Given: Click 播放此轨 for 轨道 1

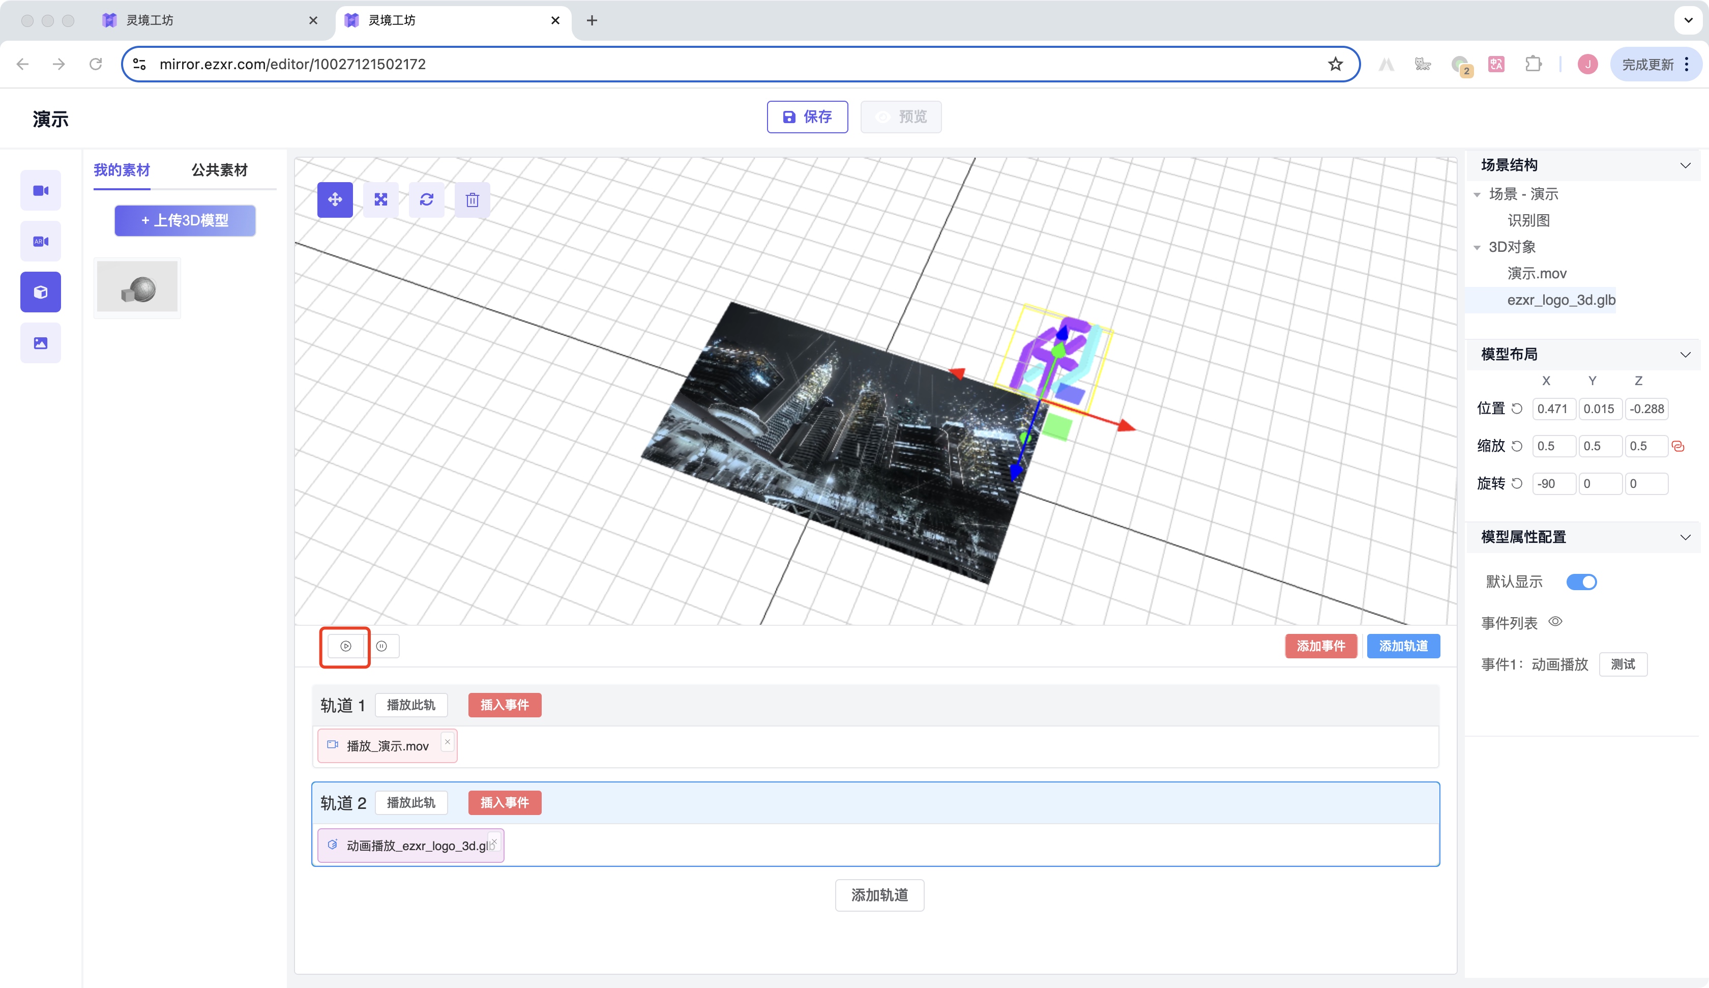Looking at the screenshot, I should [411, 705].
